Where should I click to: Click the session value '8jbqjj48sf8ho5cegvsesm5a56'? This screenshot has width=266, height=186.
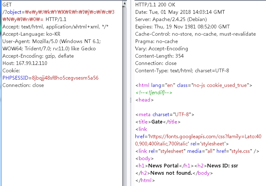coord(65,78)
